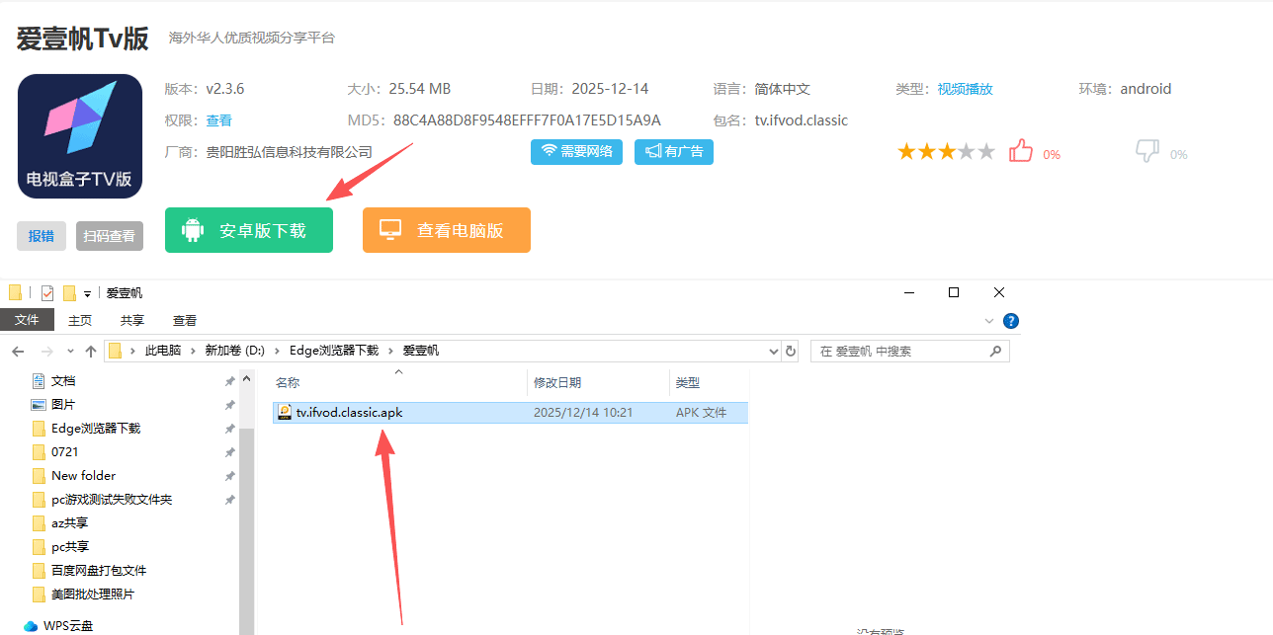
Task: Switch to the 共享 ribbon tab
Action: click(132, 320)
